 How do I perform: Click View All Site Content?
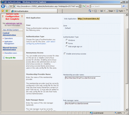11,30
